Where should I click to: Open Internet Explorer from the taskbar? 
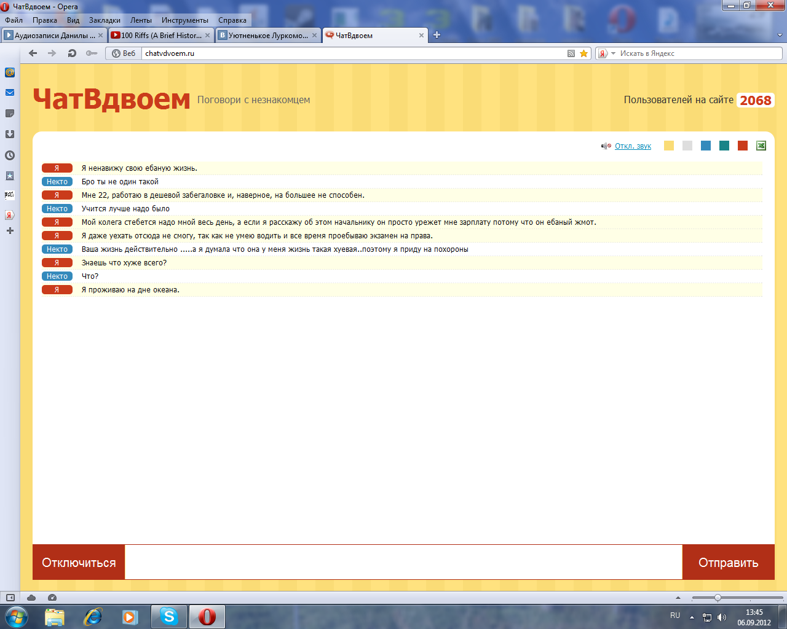pos(92,616)
